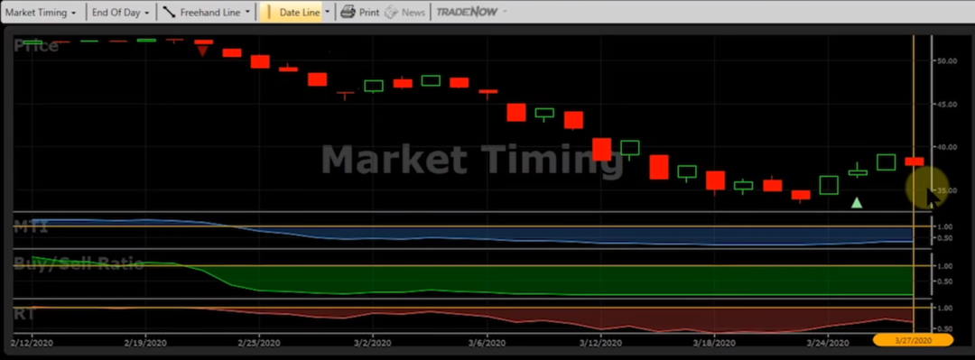Expand the Freehand Line tool options arrow
The width and height of the screenshot is (975, 360).
click(x=248, y=12)
